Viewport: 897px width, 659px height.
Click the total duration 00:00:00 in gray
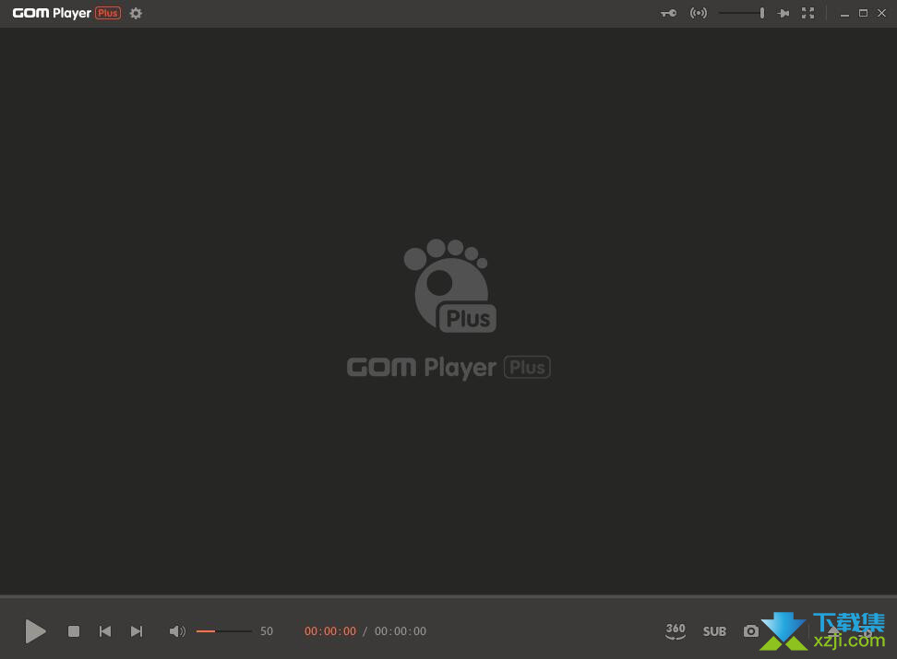coord(401,631)
